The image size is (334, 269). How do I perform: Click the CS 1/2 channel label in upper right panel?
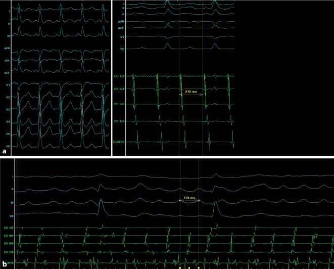(x=120, y=75)
